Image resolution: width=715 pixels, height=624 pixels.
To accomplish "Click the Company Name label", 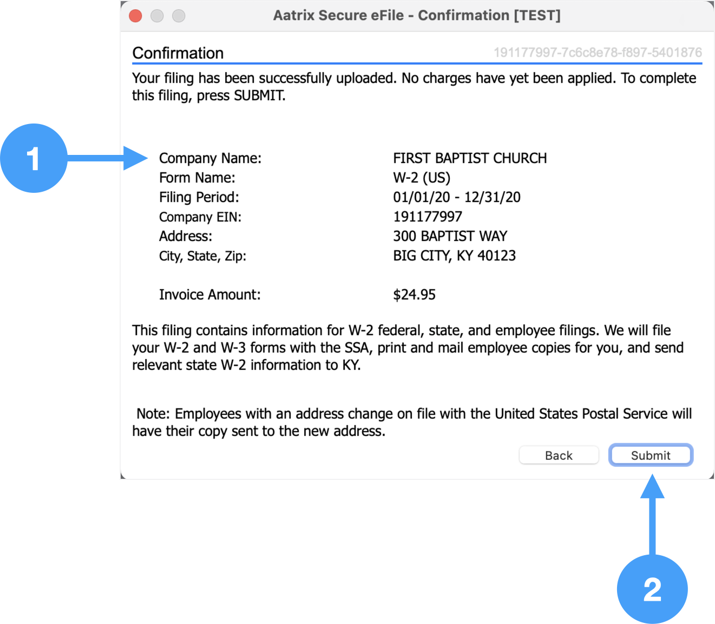I will click(210, 158).
